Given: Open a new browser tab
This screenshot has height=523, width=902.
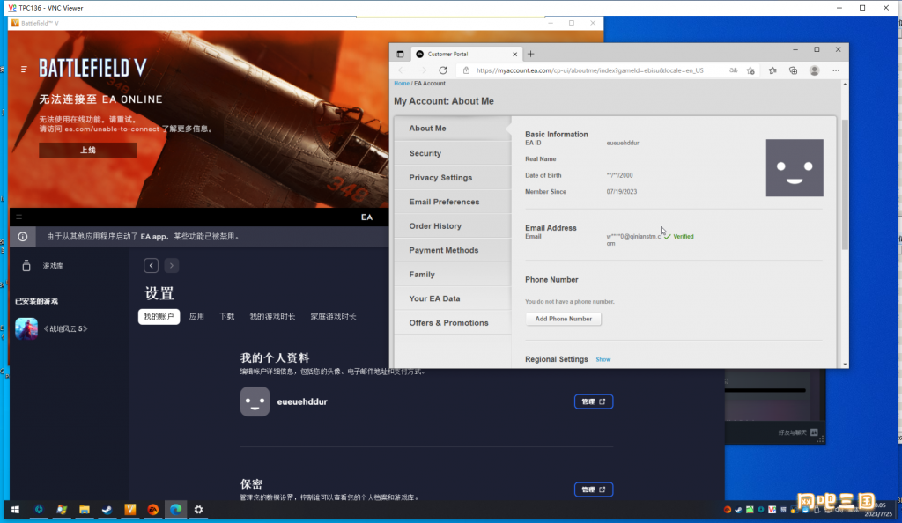Looking at the screenshot, I should pyautogui.click(x=531, y=54).
